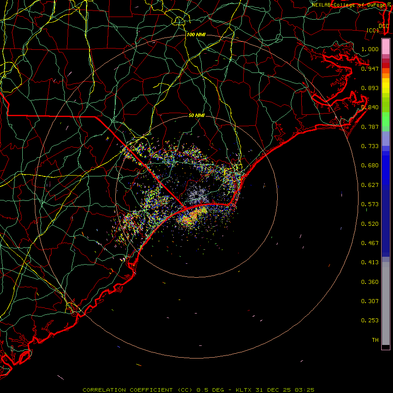Click the "TH" threshold label on legend

375,340
